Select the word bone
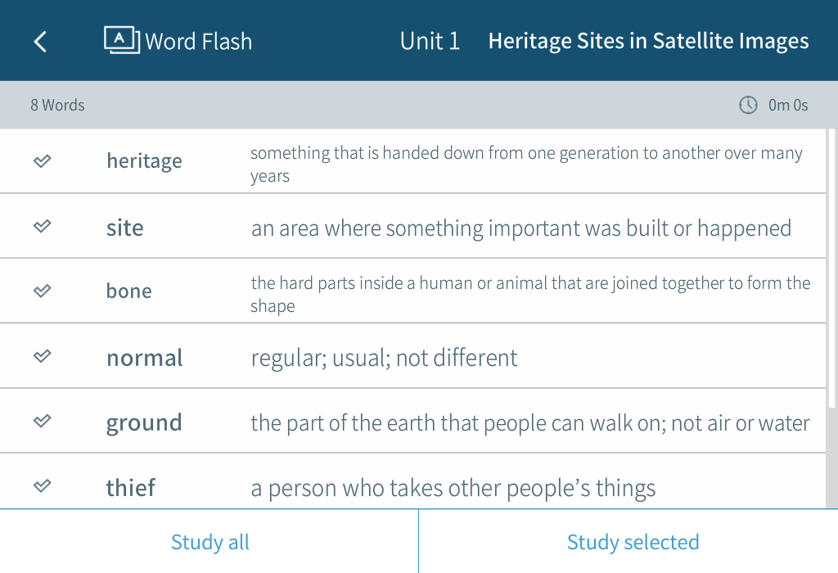Viewport: 838px width, 573px height. click(128, 291)
